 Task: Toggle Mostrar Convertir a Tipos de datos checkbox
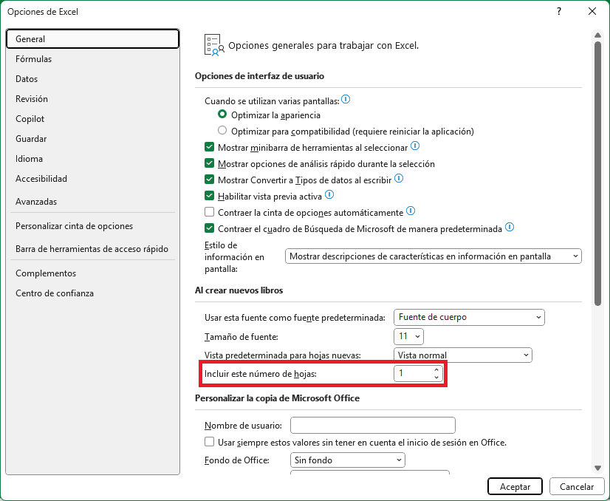[x=209, y=180]
